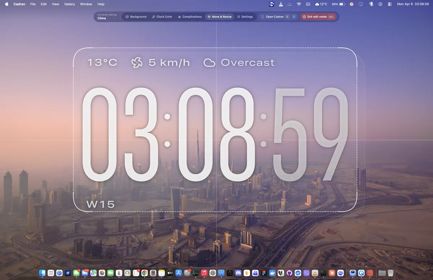Open Figma from the dock
Viewport: 433px width, 280px height.
(264, 273)
